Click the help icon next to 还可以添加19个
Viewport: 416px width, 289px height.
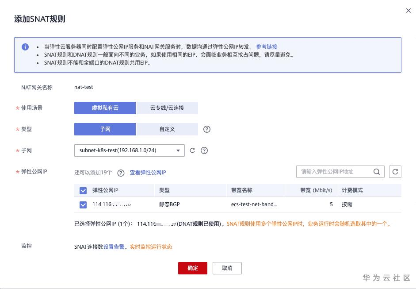[x=121, y=173]
